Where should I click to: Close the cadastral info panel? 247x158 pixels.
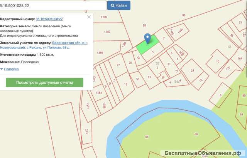[89, 17]
